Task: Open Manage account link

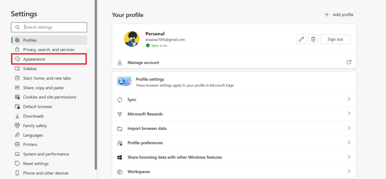Action: (x=234, y=63)
